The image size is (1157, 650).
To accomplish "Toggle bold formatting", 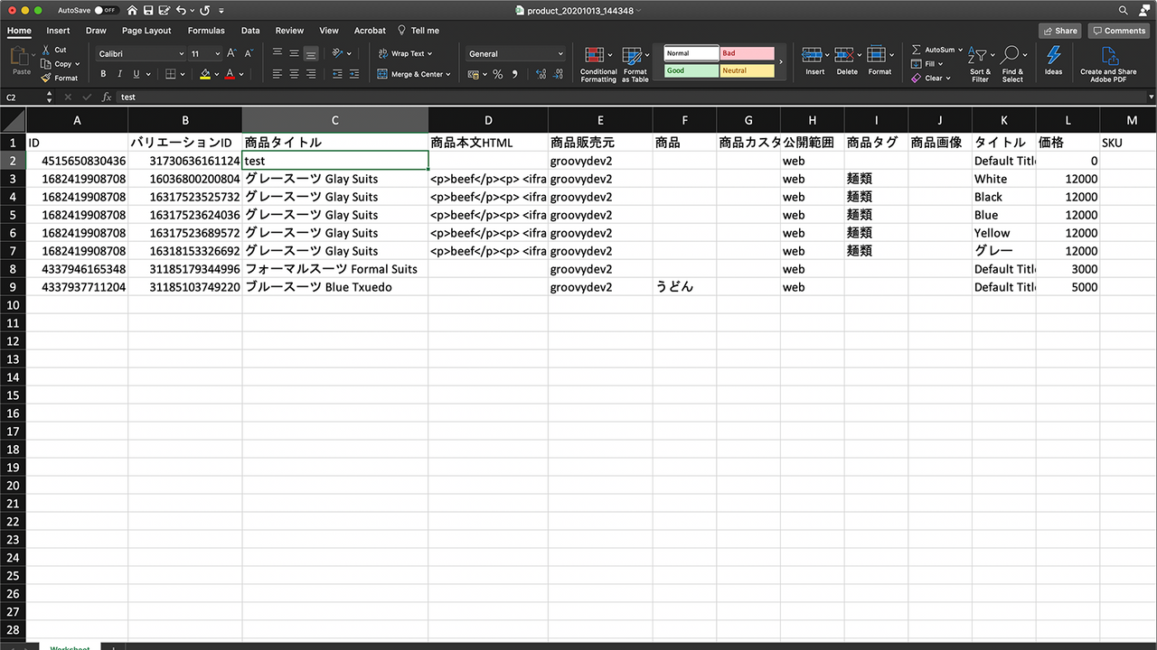I will (104, 74).
